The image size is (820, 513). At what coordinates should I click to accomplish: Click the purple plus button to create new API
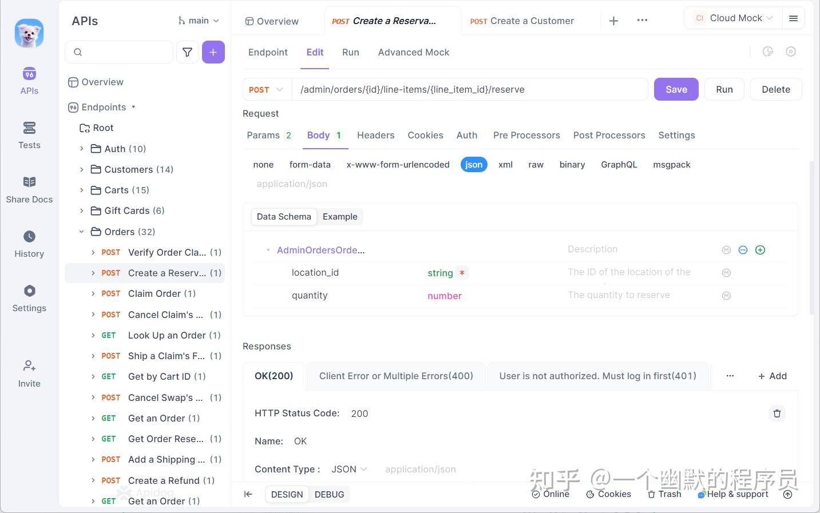(213, 51)
